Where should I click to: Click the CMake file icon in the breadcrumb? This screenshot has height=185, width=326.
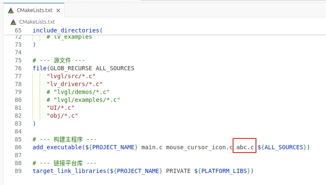(x=13, y=22)
